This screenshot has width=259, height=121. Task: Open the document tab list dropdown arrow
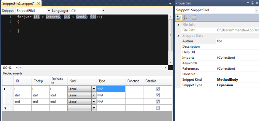tap(171, 4)
